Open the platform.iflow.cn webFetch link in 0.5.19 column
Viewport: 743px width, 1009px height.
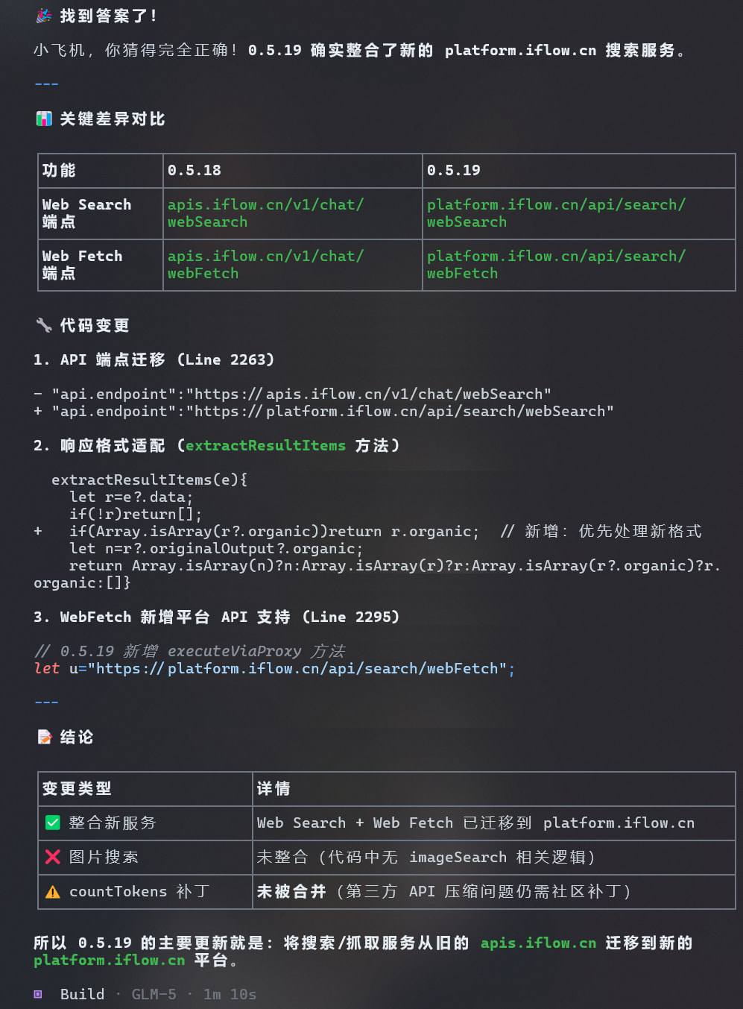[x=556, y=265]
